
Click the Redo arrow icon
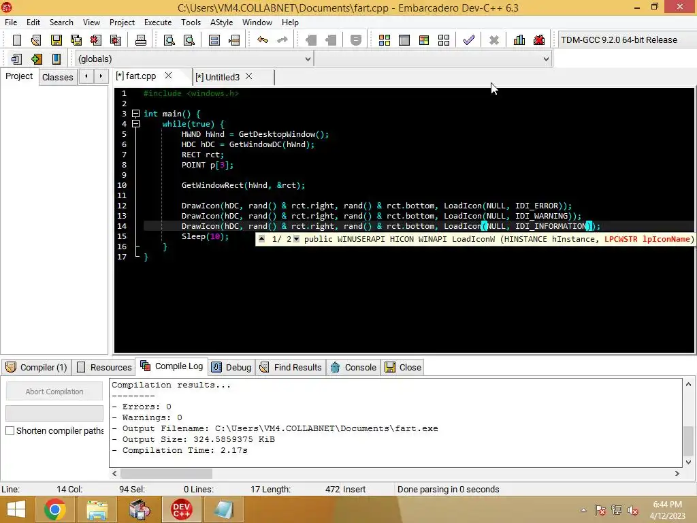(282, 40)
